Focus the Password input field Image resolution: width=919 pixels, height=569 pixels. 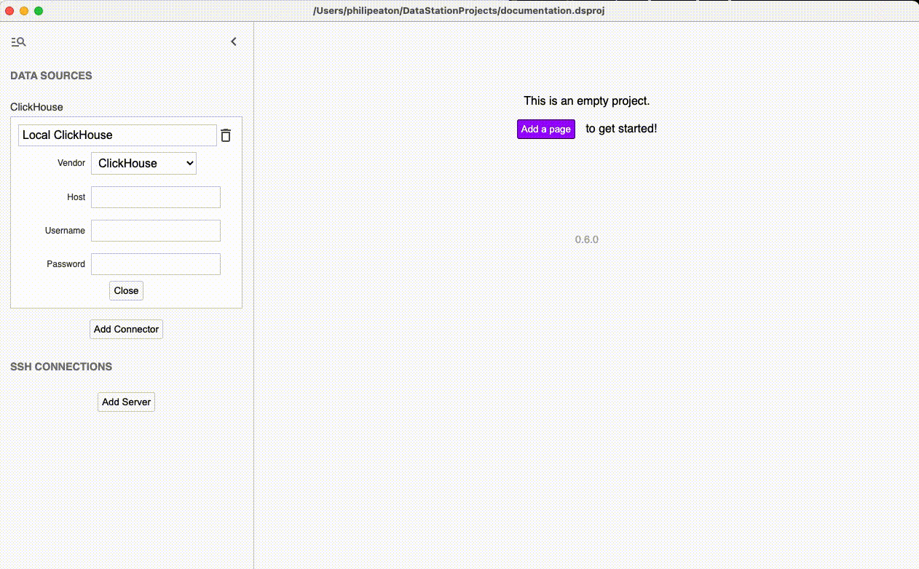[156, 264]
